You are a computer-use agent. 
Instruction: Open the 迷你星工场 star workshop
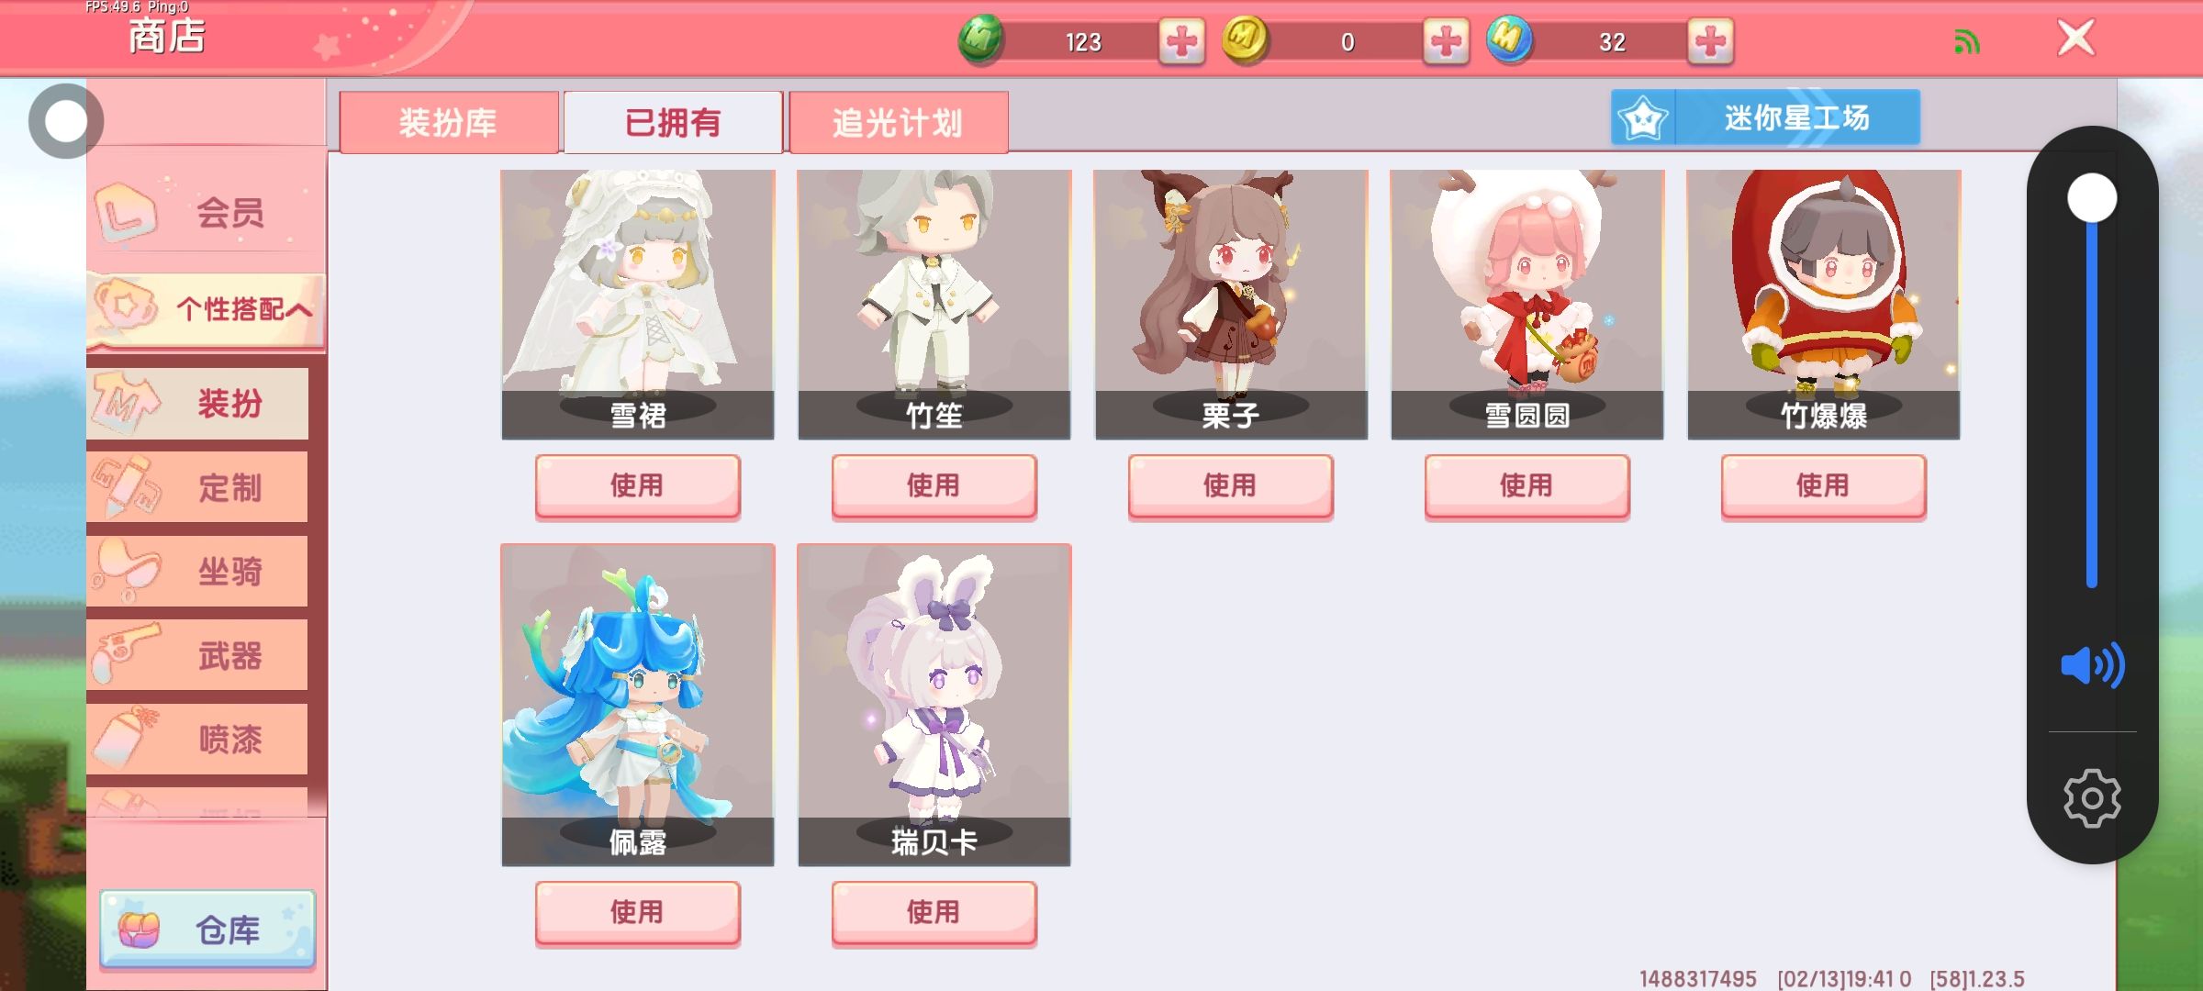(x=1765, y=117)
